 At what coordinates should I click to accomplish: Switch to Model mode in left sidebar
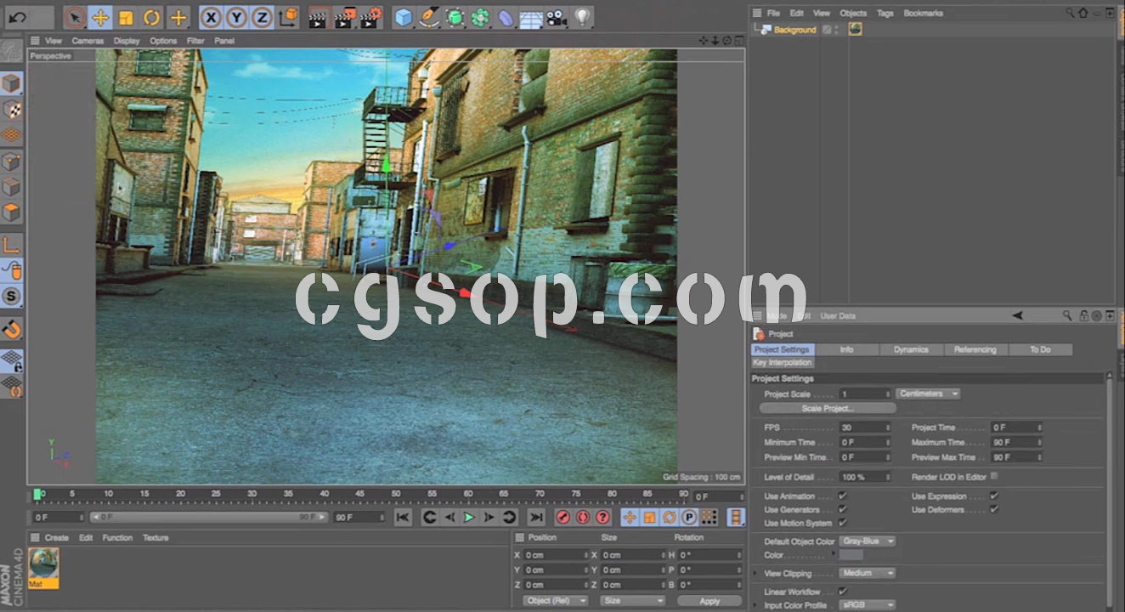(11, 83)
